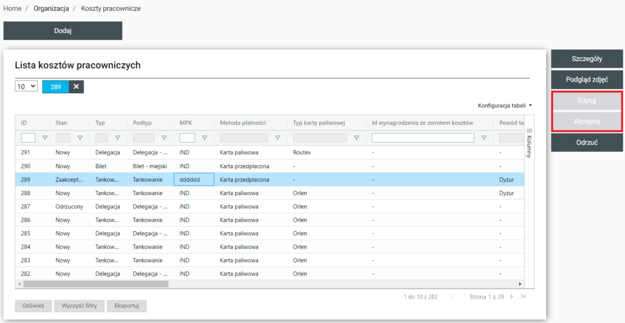Go to the next page arrow
Image resolution: width=625 pixels, height=323 pixels.
(511, 297)
